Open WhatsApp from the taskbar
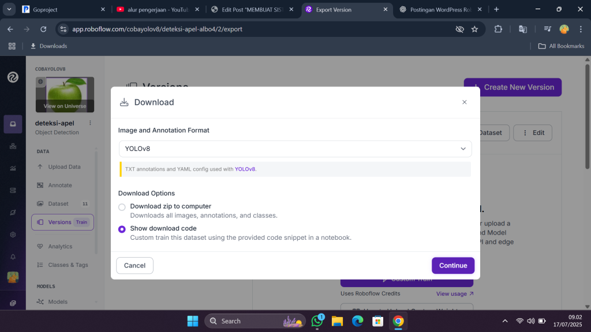This screenshot has width=591, height=332. click(x=317, y=321)
